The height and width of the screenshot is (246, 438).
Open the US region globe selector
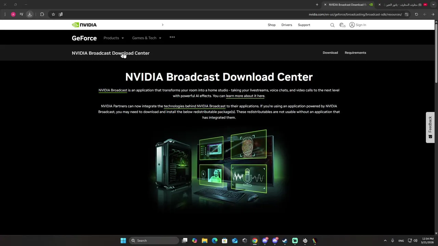tap(342, 25)
